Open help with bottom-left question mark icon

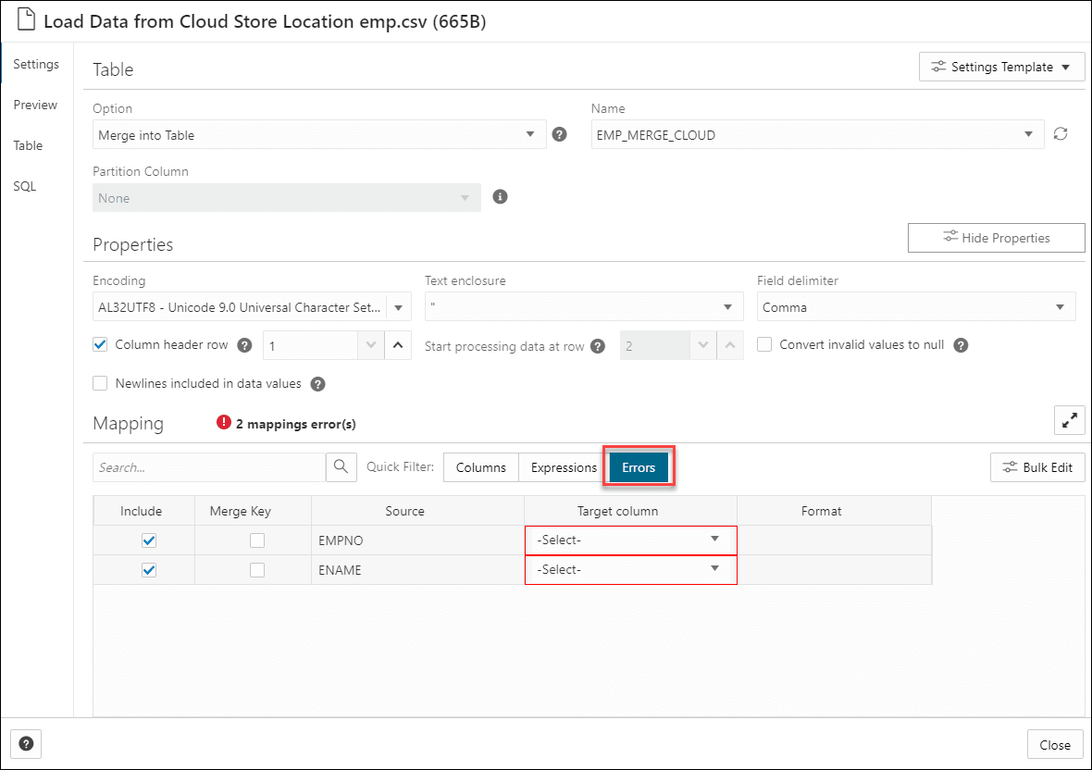click(x=26, y=743)
